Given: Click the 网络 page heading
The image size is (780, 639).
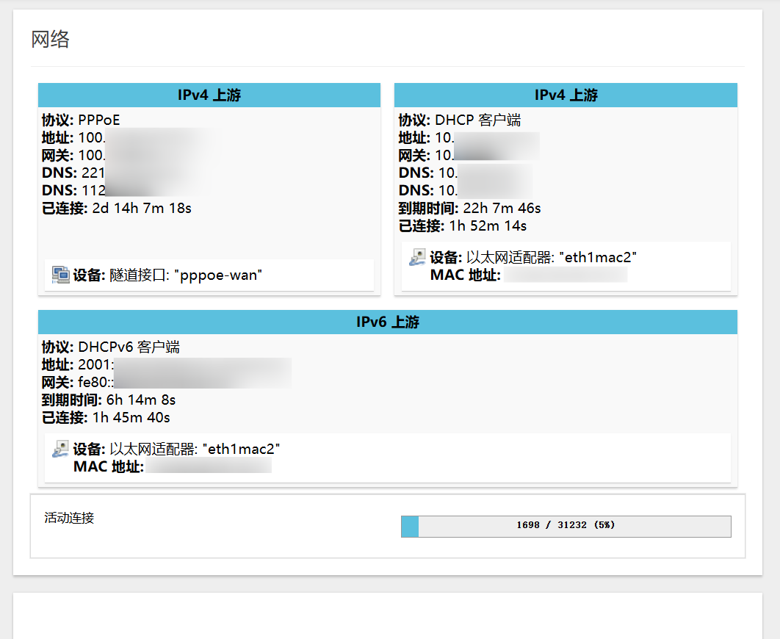Looking at the screenshot, I should coord(51,40).
